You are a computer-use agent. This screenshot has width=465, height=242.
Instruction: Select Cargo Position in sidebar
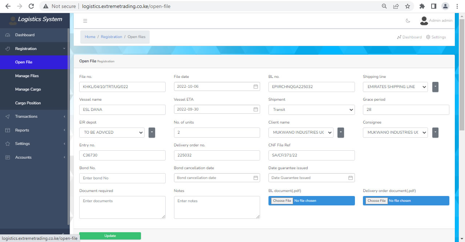pos(28,103)
